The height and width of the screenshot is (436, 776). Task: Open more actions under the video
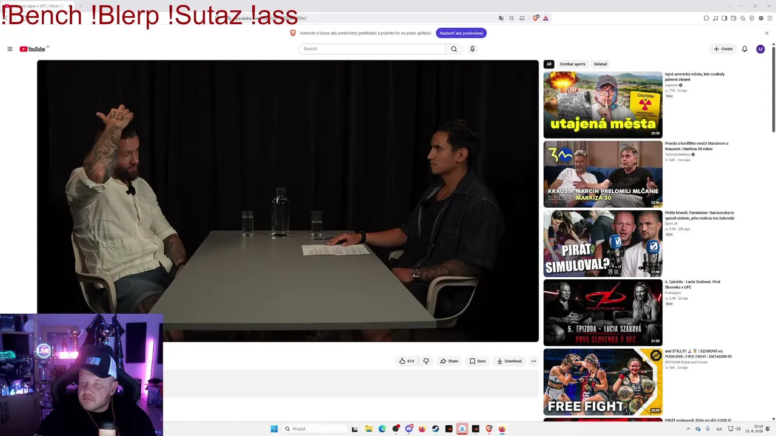(x=533, y=361)
